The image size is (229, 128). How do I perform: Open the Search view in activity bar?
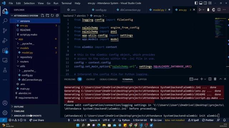point(5,21)
